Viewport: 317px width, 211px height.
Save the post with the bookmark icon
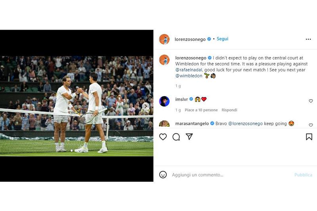309,137
